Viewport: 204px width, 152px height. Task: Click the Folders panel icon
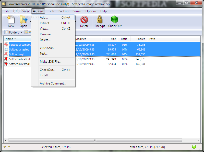pyautogui.click(x=6, y=32)
